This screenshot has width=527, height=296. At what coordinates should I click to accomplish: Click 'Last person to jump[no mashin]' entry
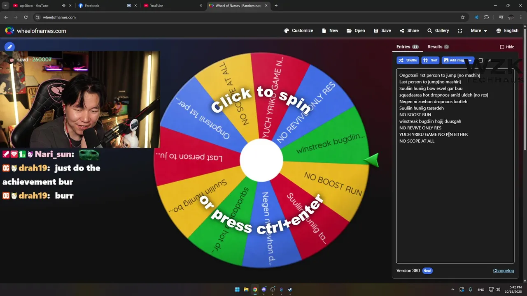[430, 82]
